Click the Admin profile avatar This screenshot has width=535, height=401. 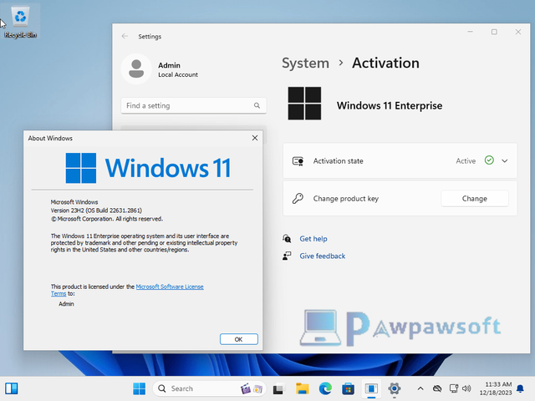(x=136, y=69)
